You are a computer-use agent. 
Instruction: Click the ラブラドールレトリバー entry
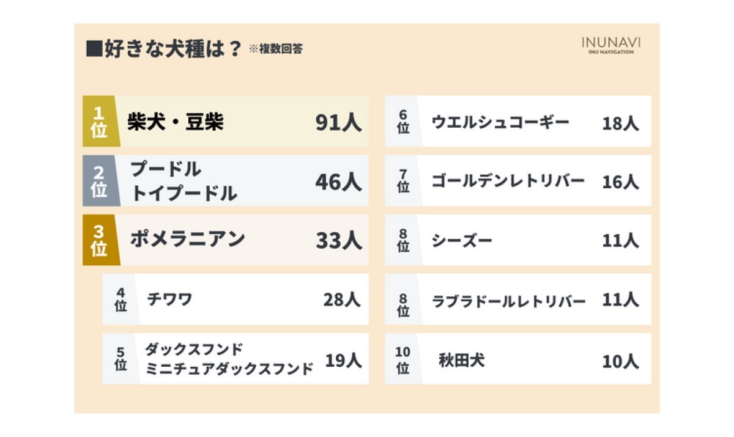coord(518,299)
